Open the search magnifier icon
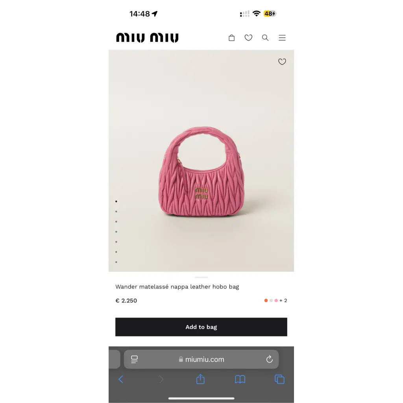This screenshot has height=403, width=403. pos(265,38)
